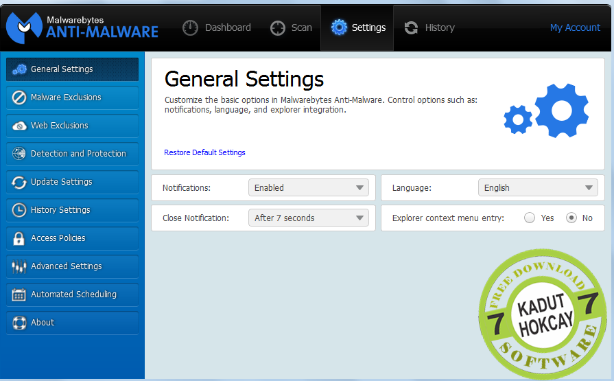The image size is (614, 381).
Task: Click the History Settings clock icon
Action: pyautogui.click(x=19, y=210)
